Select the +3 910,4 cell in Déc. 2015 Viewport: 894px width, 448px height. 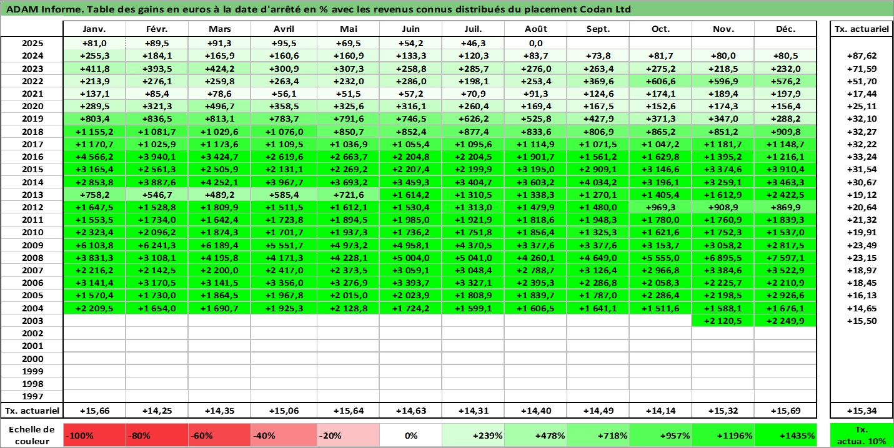click(x=785, y=170)
